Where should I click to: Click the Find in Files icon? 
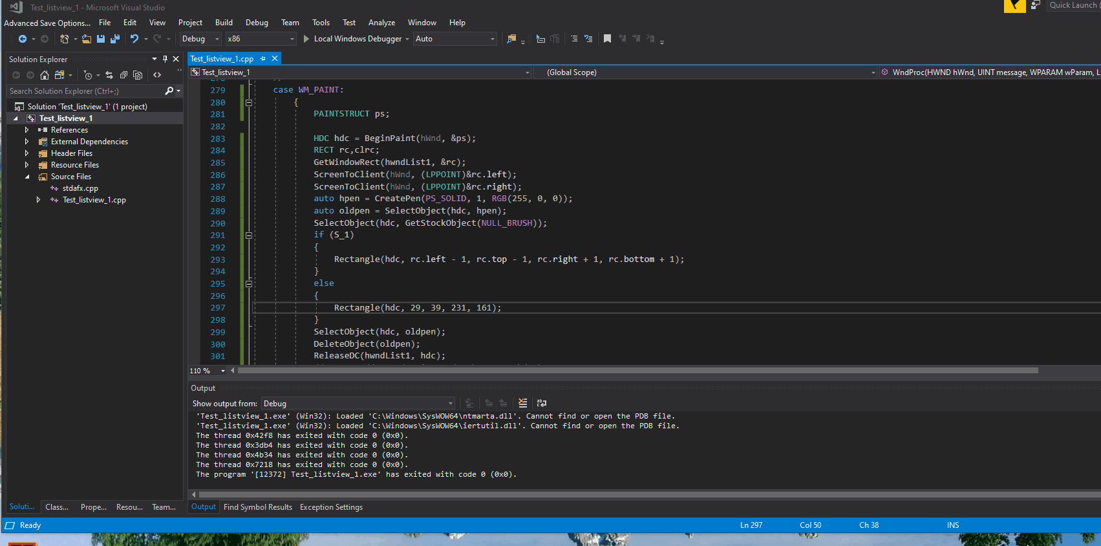(511, 39)
